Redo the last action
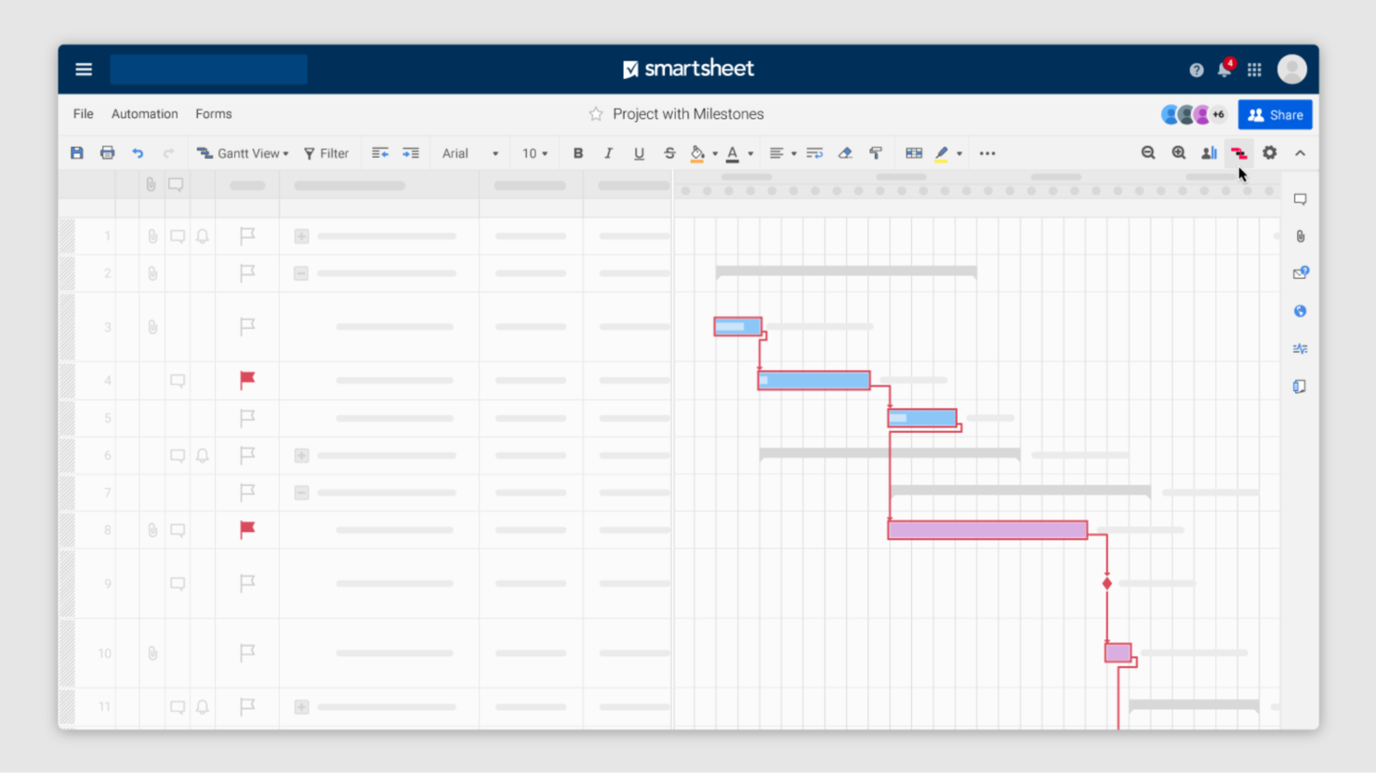 tap(168, 153)
